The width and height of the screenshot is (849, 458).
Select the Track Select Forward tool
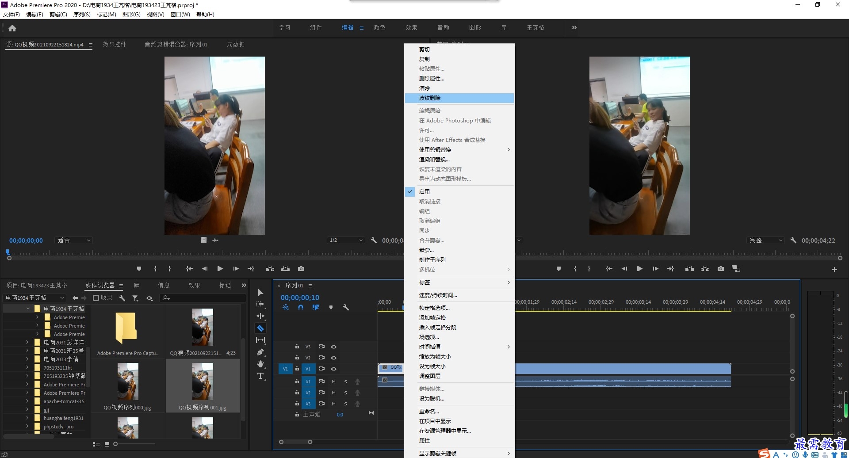tap(260, 304)
